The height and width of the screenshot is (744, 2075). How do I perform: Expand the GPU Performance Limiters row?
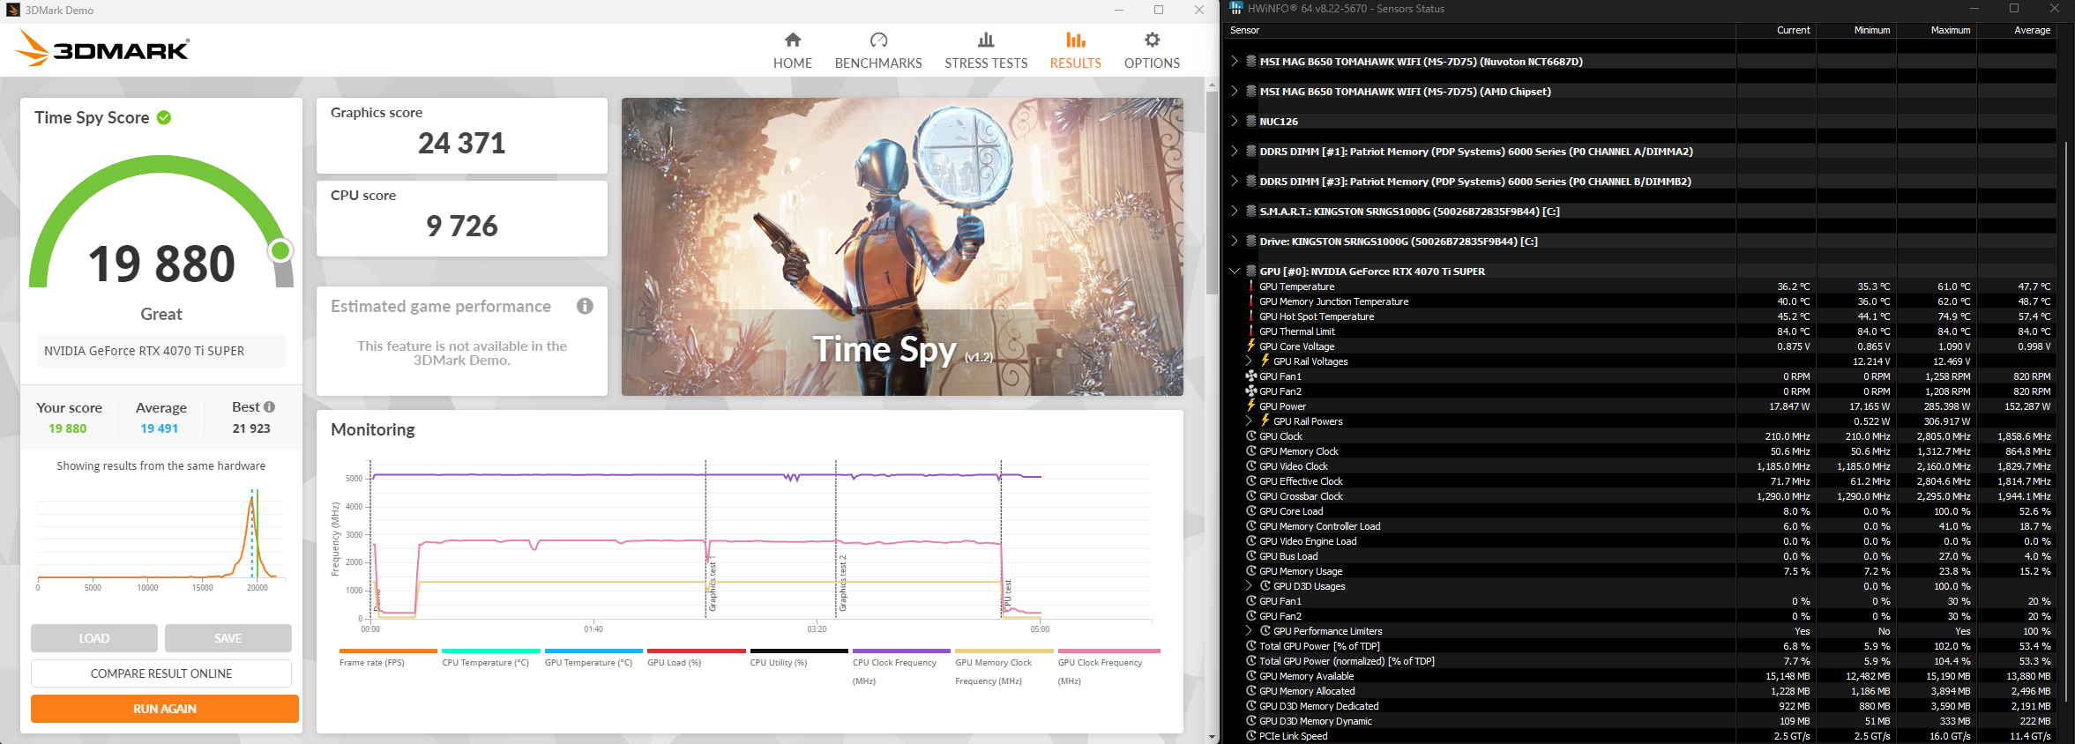[1249, 631]
